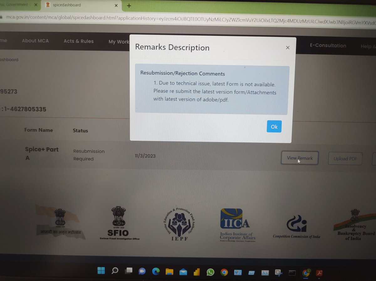
Task: Open Snipping Tool from the taskbar
Action: click(x=278, y=273)
